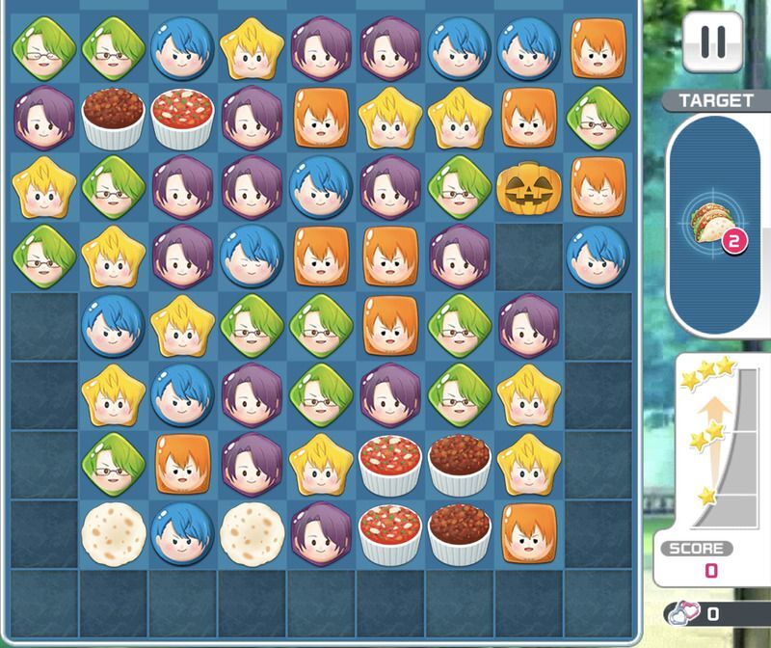Tap the purple-haired tile in the bottom tile row
The width and height of the screenshot is (771, 648).
pos(321,534)
